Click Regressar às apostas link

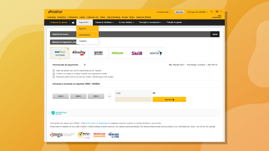tap(58, 22)
